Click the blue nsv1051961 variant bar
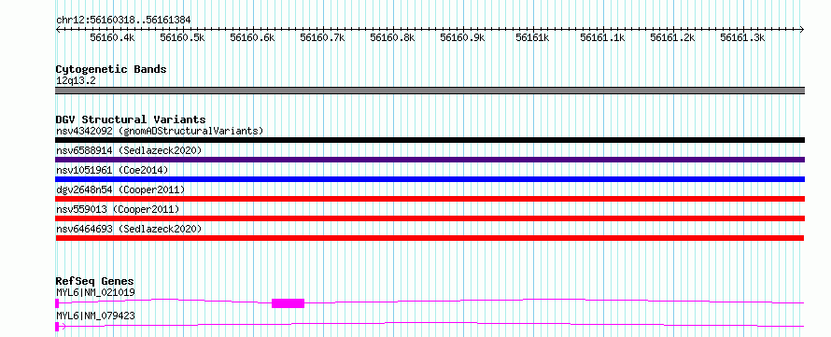The image size is (831, 337). [430, 179]
